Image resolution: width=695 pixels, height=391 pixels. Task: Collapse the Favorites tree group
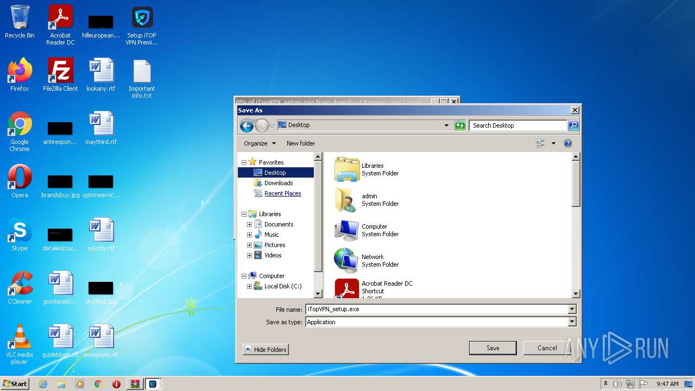pyautogui.click(x=244, y=162)
